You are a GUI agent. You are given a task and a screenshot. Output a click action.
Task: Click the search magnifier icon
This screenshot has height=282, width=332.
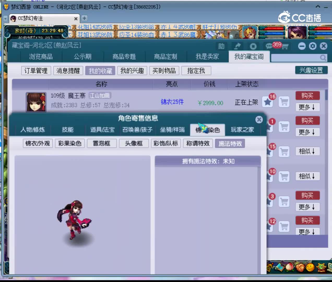tap(323, 58)
